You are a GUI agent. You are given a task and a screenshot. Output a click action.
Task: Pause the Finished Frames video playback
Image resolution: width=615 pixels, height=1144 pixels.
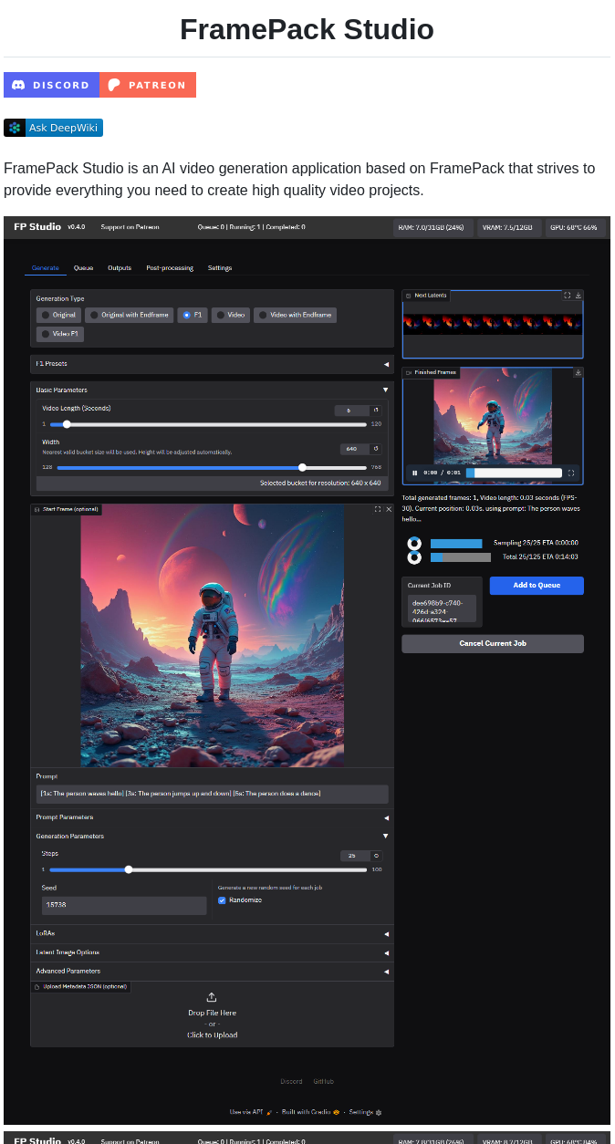coord(414,473)
